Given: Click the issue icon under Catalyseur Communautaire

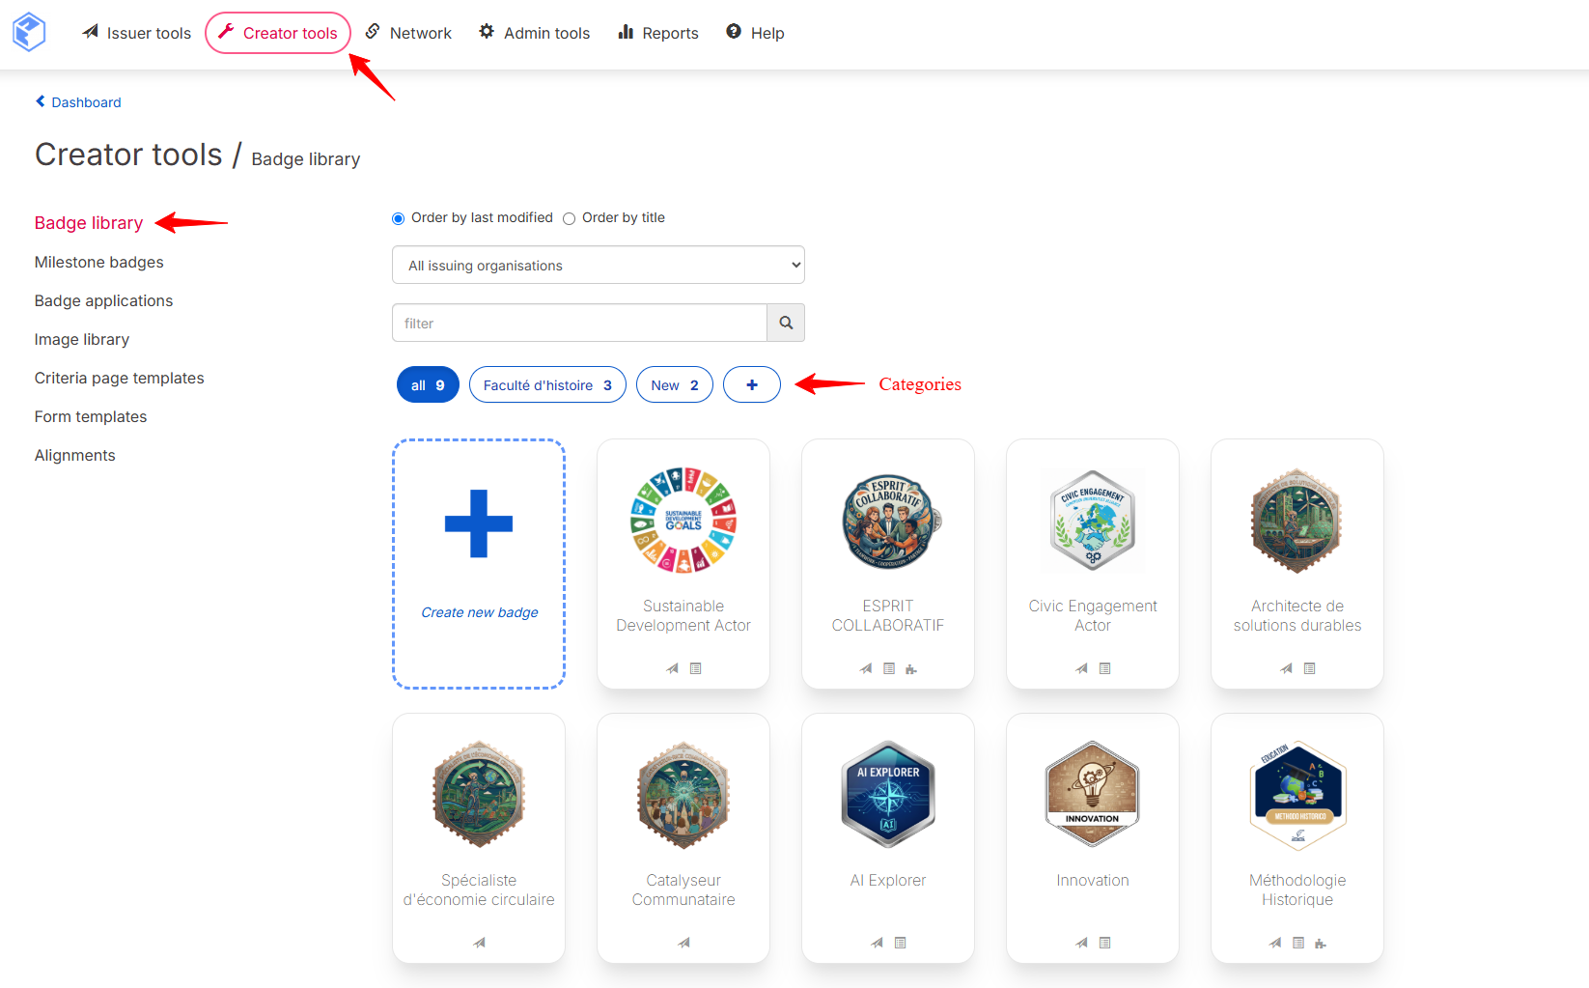Looking at the screenshot, I should click(x=683, y=943).
